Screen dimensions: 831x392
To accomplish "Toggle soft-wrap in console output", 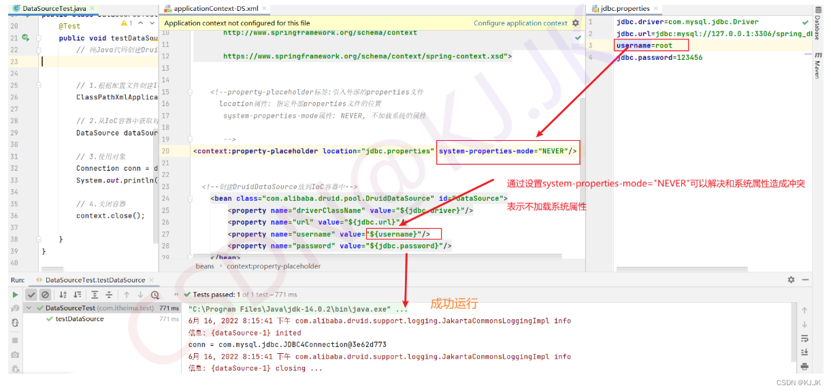I will click(804, 338).
